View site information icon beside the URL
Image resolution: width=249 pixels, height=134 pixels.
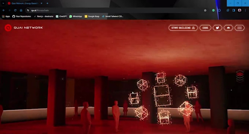click(x=28, y=10)
